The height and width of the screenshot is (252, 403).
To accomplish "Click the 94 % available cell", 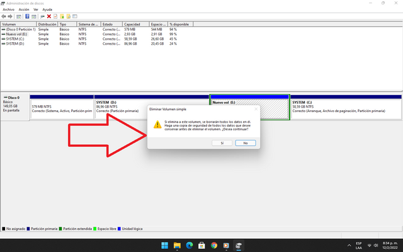I will (173, 30).
